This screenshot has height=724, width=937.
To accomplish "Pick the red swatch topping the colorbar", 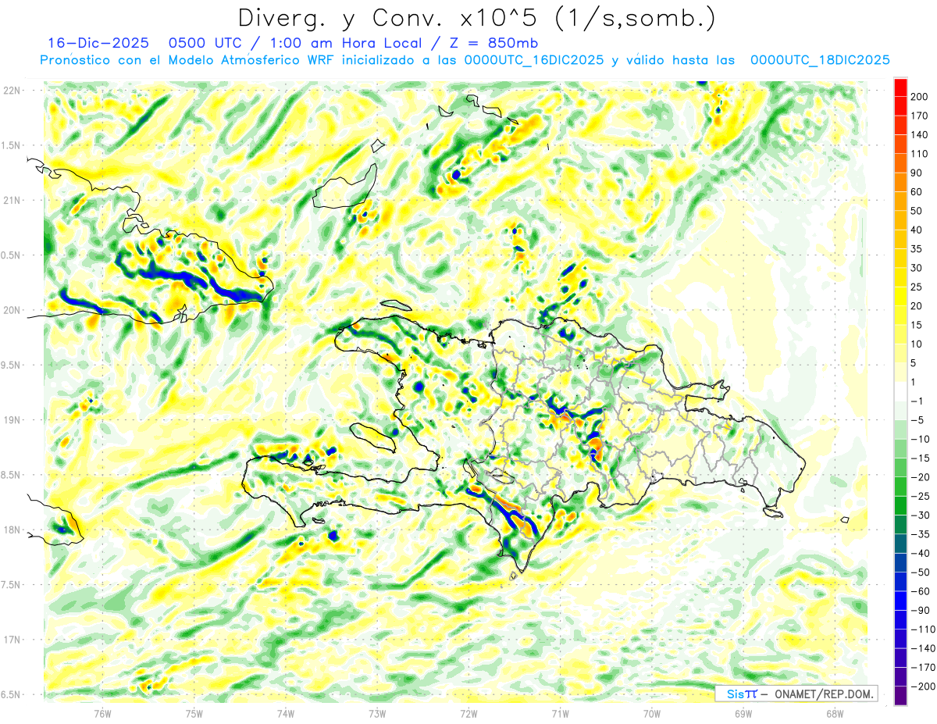I will pyautogui.click(x=900, y=87).
